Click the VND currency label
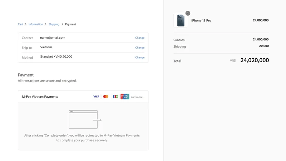The image size is (286, 161). (233, 60)
